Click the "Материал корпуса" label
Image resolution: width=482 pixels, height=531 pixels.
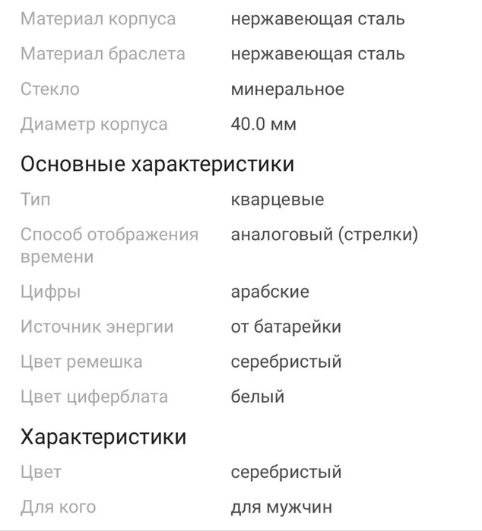click(x=98, y=19)
